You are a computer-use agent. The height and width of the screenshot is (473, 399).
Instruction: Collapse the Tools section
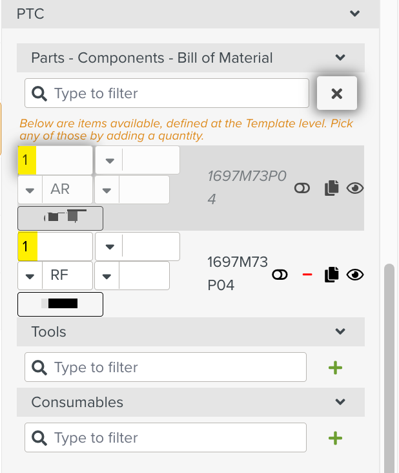[340, 331]
